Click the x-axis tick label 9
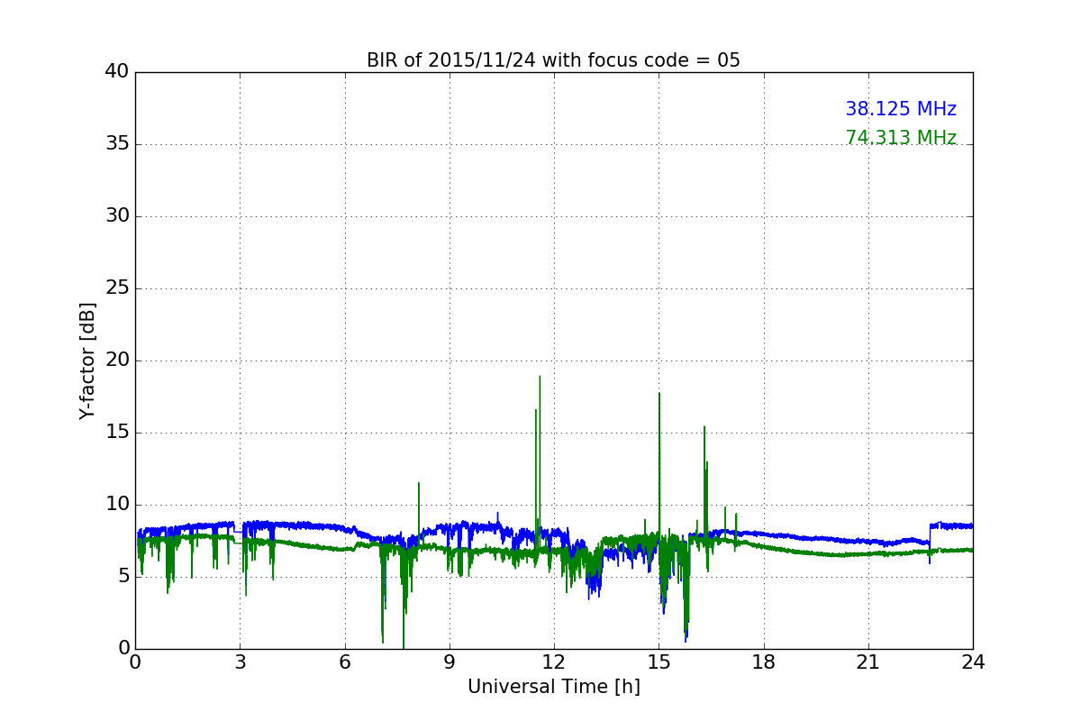The width and height of the screenshot is (1081, 721). coord(450,662)
